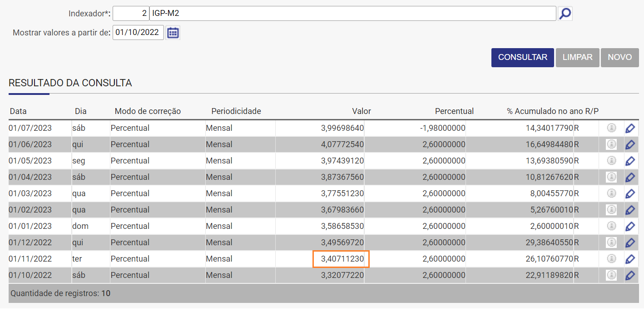Edit the 01/06/2023 record pencil icon
This screenshot has height=312, width=644.
[x=630, y=144]
